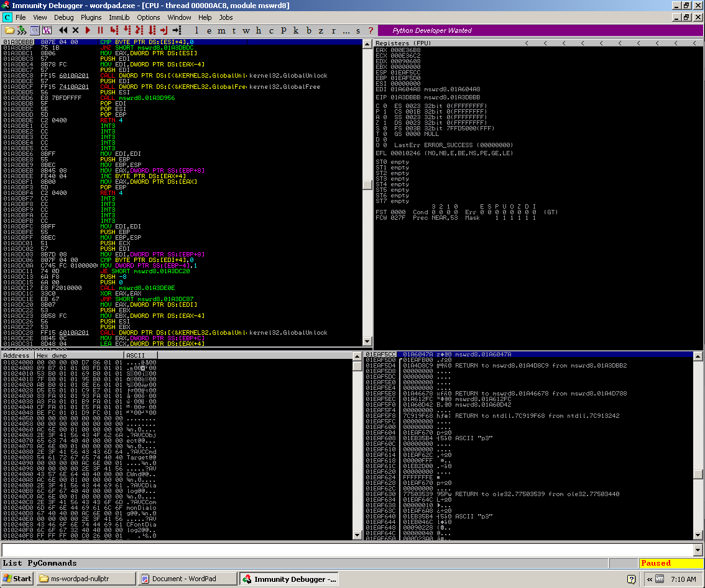
Task: Open the Window menu
Action: tap(180, 17)
